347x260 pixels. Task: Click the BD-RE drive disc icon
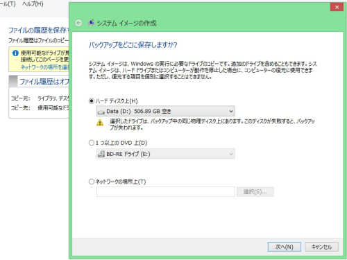coord(101,154)
